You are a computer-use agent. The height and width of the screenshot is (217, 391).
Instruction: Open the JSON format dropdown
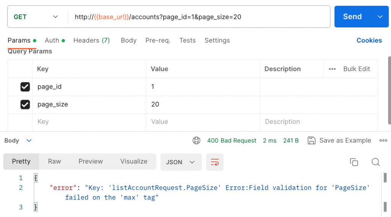(x=181, y=162)
